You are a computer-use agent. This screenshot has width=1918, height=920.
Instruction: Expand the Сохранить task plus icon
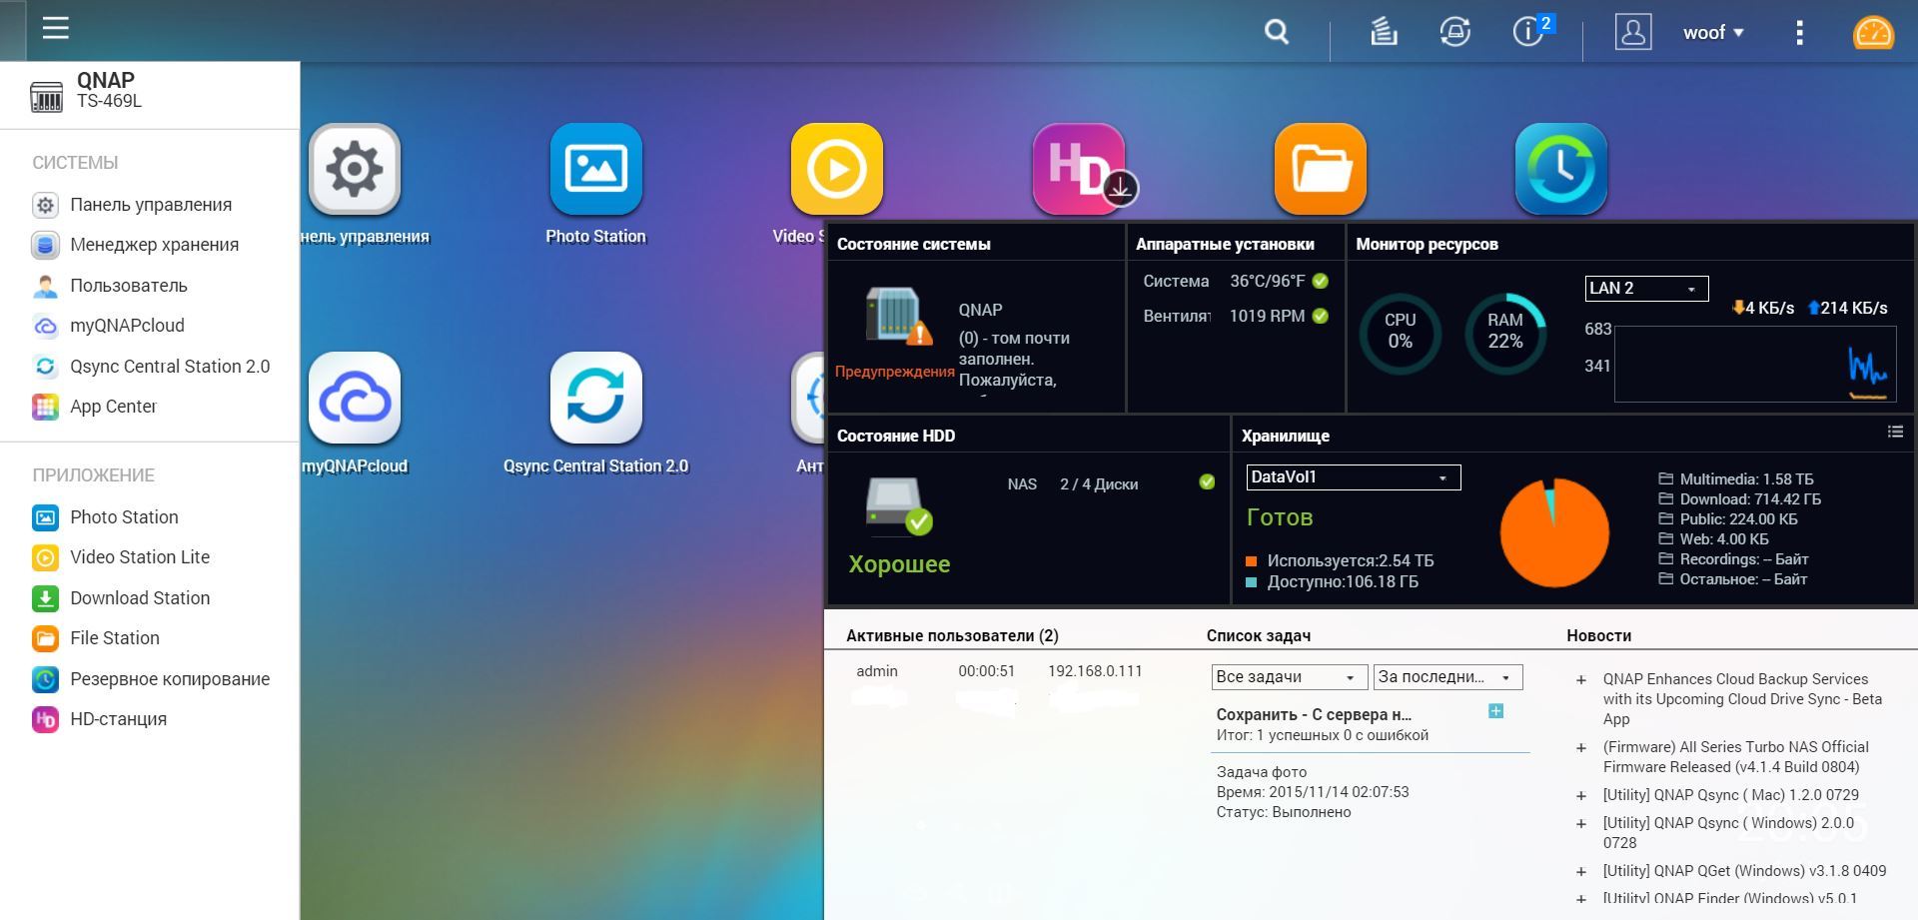click(1495, 711)
